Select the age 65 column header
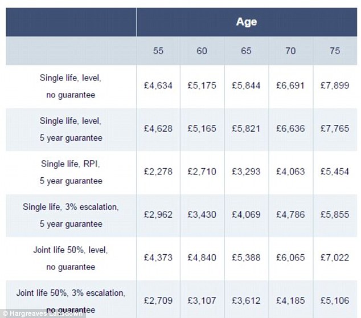The width and height of the screenshot is (361, 318). [x=246, y=51]
